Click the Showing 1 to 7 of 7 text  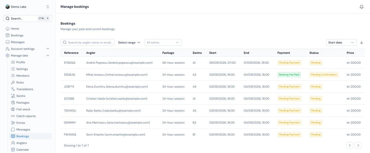76,145
